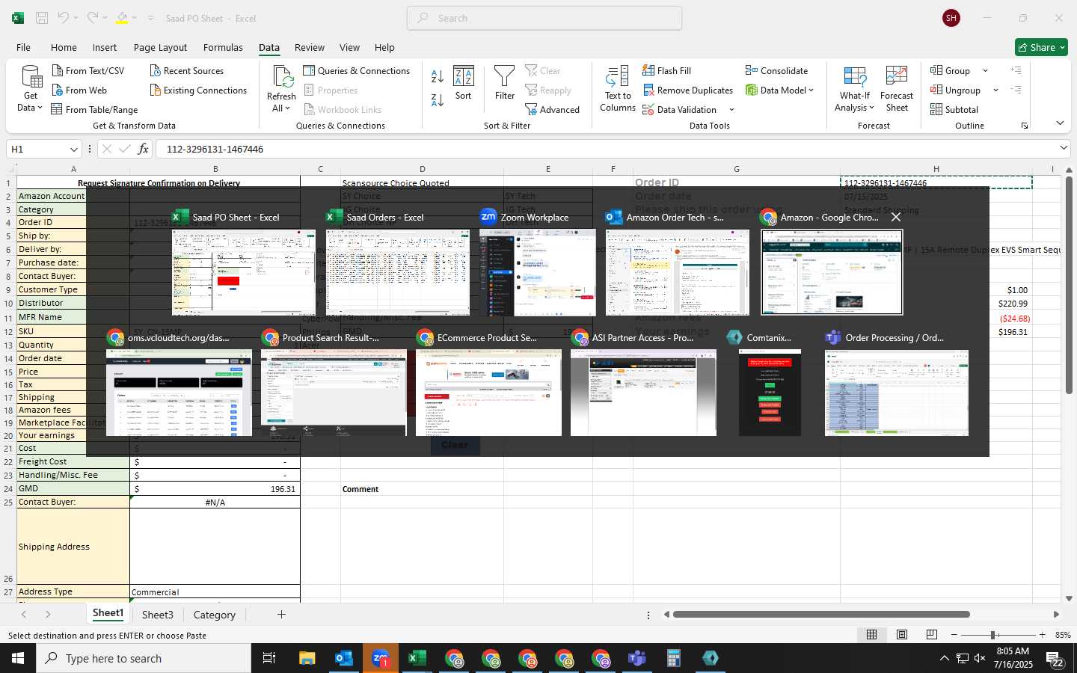Switch to Zoom Workplace thumbnail

(x=538, y=273)
